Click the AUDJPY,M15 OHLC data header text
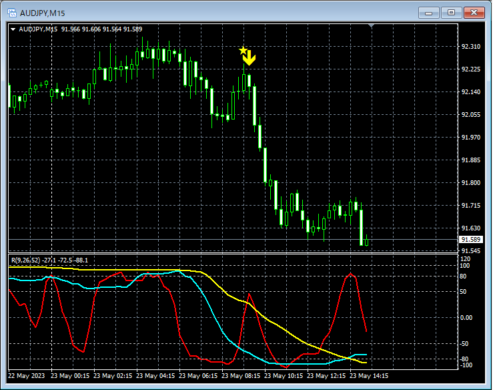Screen dimensions: 493x390 click(81, 29)
